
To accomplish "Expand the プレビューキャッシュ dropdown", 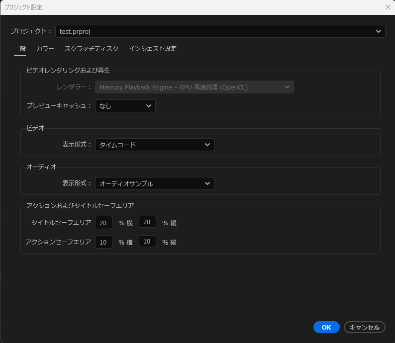I will (125, 106).
